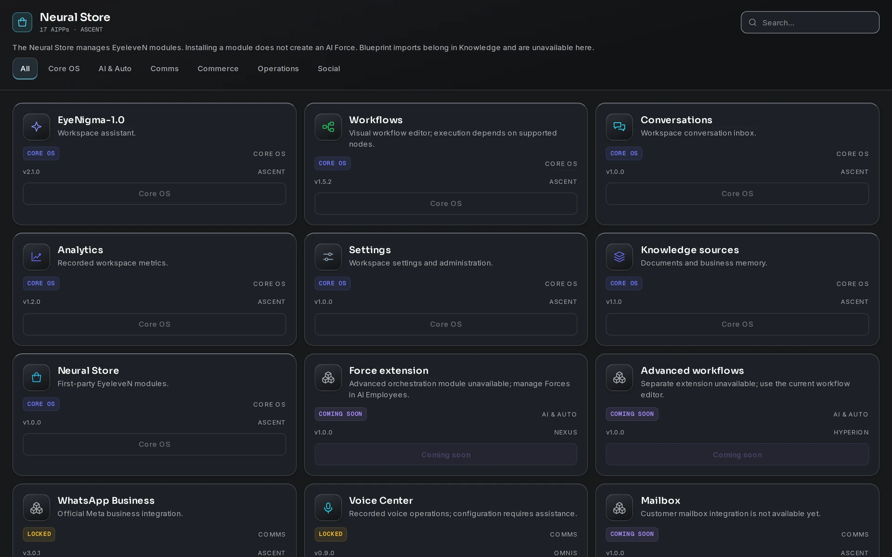
Task: Click the Force extension cubes icon
Action: [x=328, y=377]
